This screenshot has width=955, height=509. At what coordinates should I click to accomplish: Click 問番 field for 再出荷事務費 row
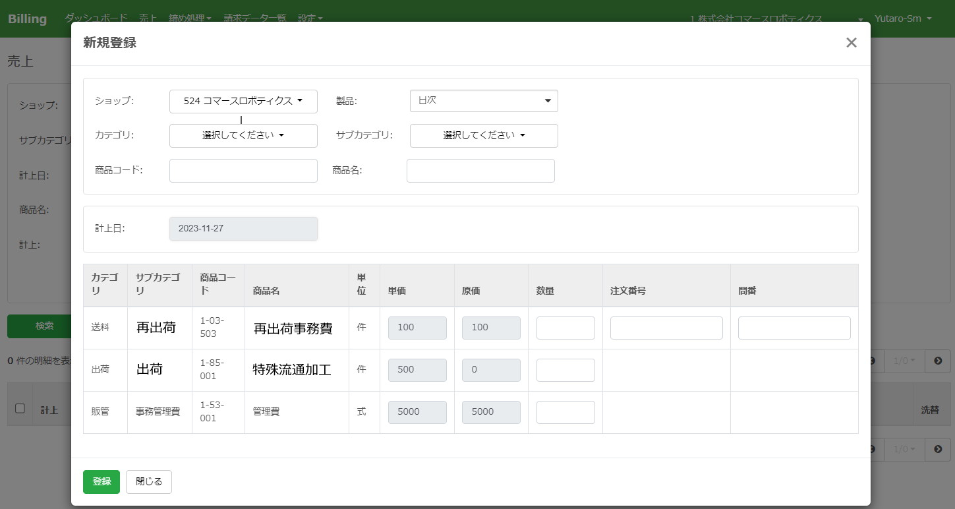[794, 328]
